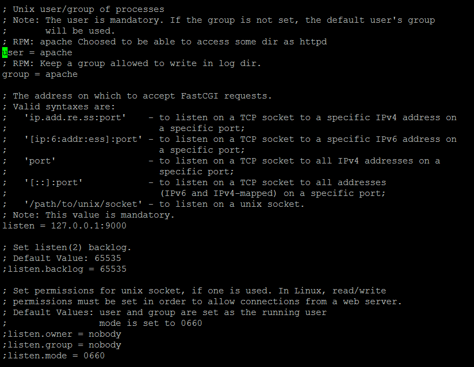Click the 'Unix user/group of processes' comment
The width and height of the screenshot is (474, 367).
89,9
